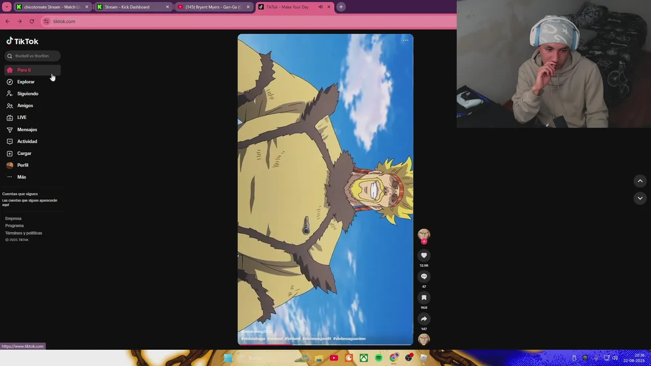This screenshot has width=651, height=366.
Task: Go to next video with down chevron
Action: 640,198
